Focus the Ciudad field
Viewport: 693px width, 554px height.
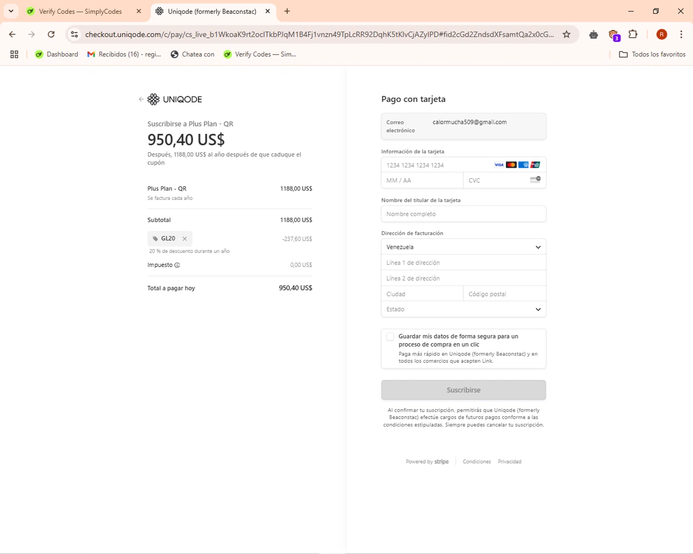pos(422,294)
